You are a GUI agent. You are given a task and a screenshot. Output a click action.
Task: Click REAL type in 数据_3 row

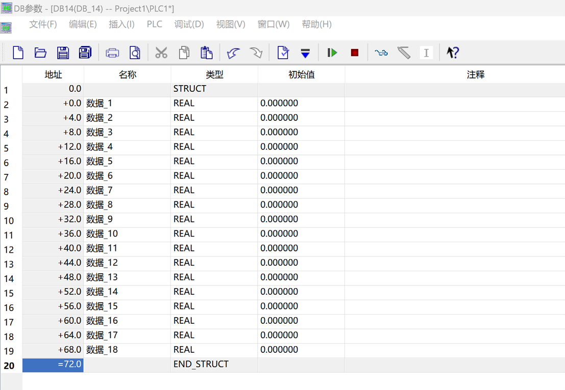coord(214,132)
